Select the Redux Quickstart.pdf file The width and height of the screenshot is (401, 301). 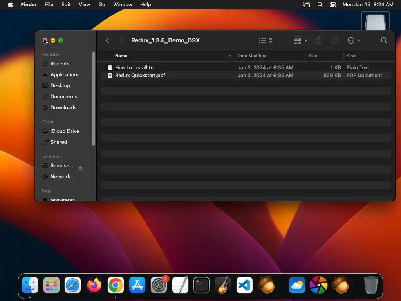point(246,76)
